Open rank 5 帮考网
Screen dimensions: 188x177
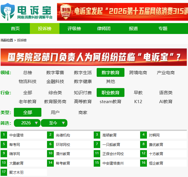[x=14, y=144]
